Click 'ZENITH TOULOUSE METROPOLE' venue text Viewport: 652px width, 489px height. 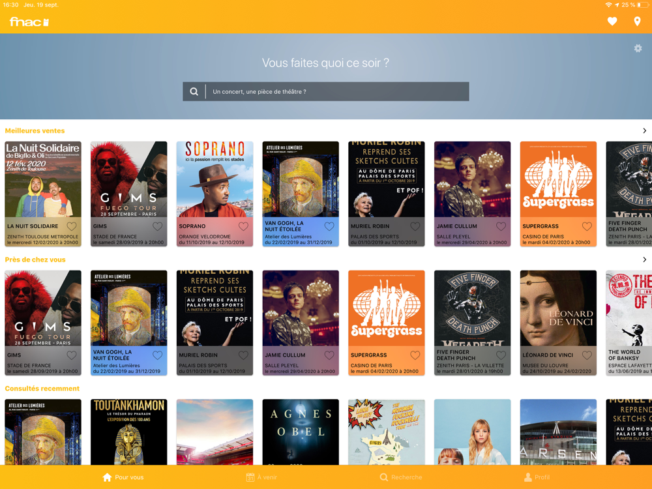[42, 236]
